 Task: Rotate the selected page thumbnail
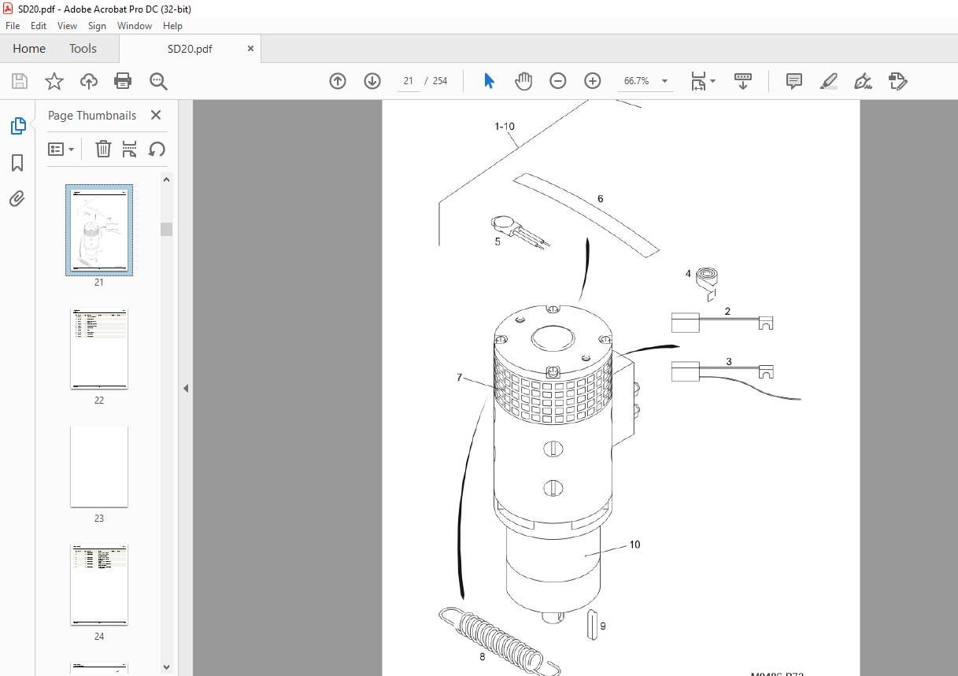[157, 149]
